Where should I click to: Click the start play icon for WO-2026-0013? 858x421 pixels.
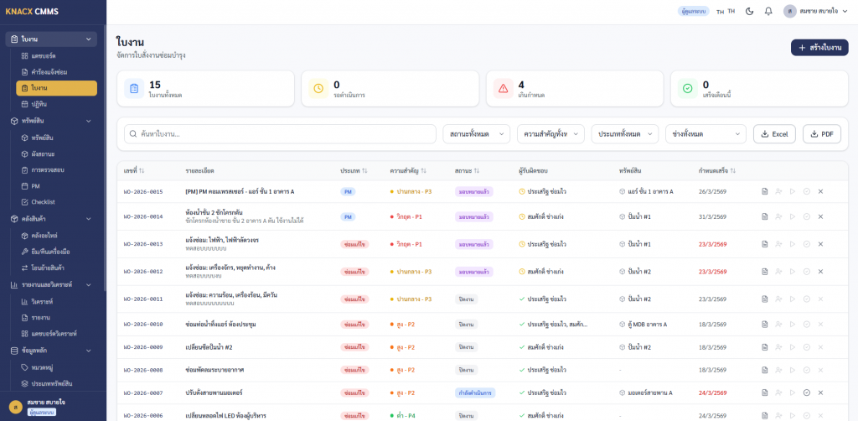tap(792, 244)
